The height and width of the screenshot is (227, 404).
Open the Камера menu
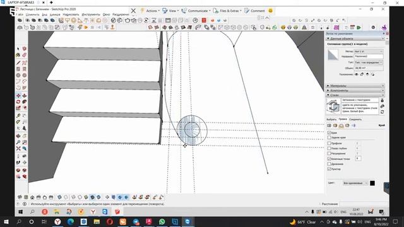[x=55, y=15]
